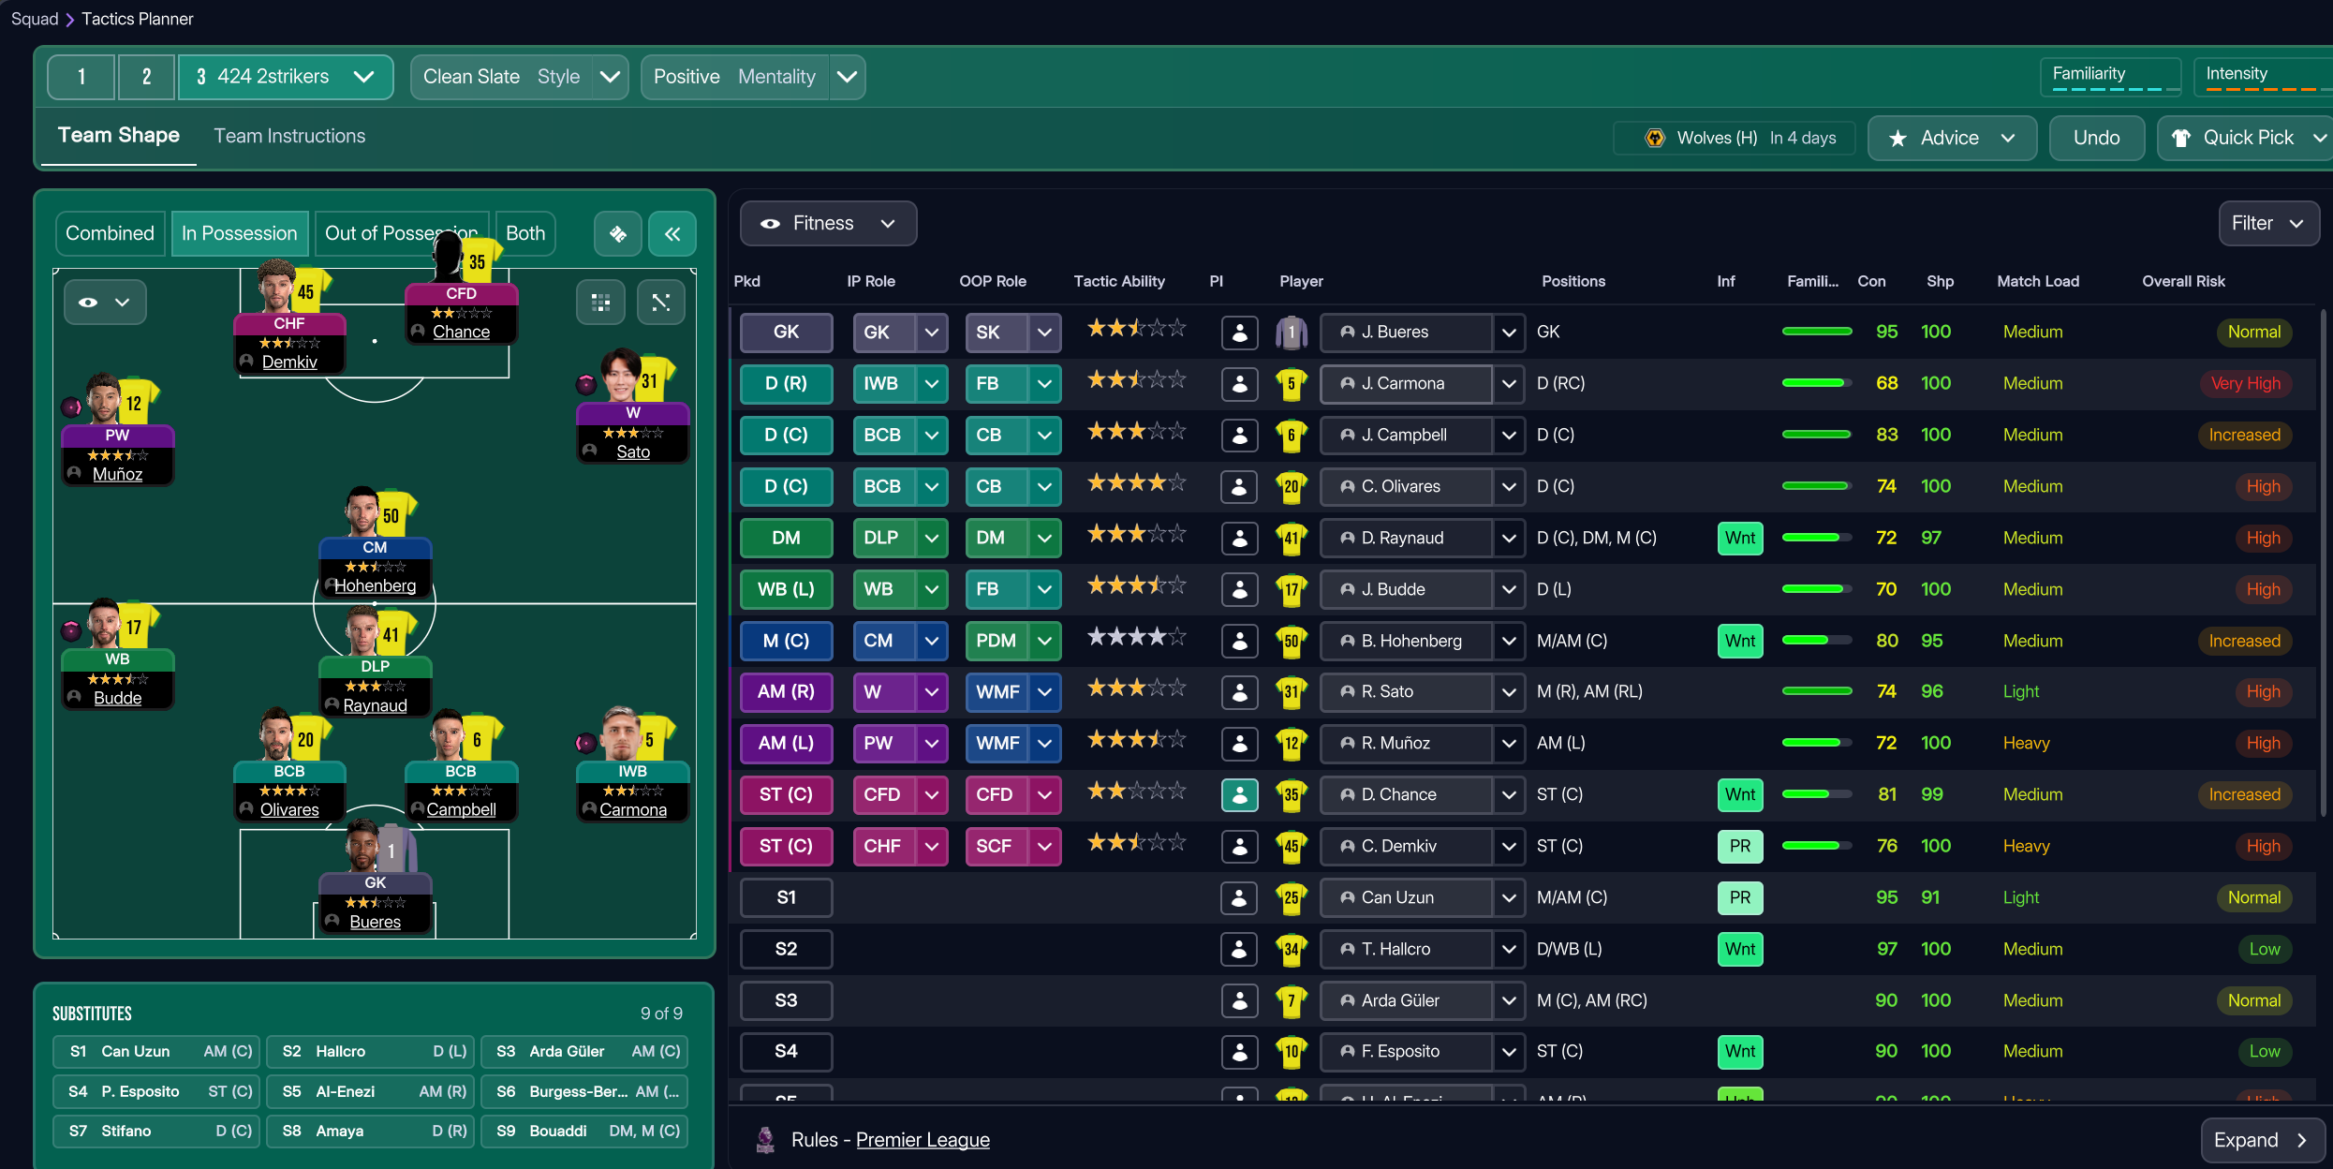The image size is (2333, 1169).
Task: Click shirt icon in Quick Pick button
Action: [x=2181, y=139]
